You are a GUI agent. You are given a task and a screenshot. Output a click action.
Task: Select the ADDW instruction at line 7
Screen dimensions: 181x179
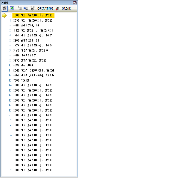pos(30,50)
